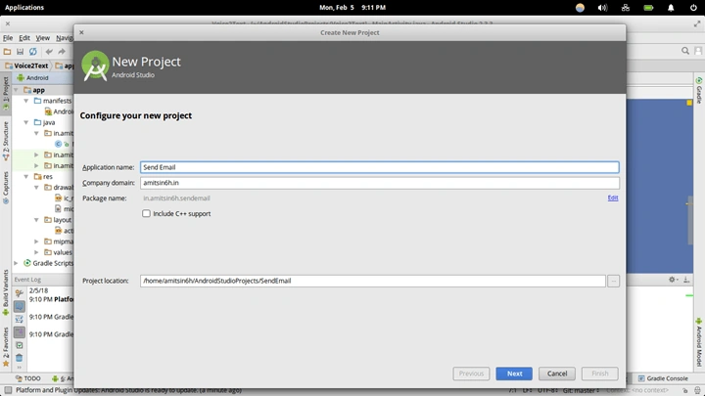Open Captures tool window tab

pos(6,188)
